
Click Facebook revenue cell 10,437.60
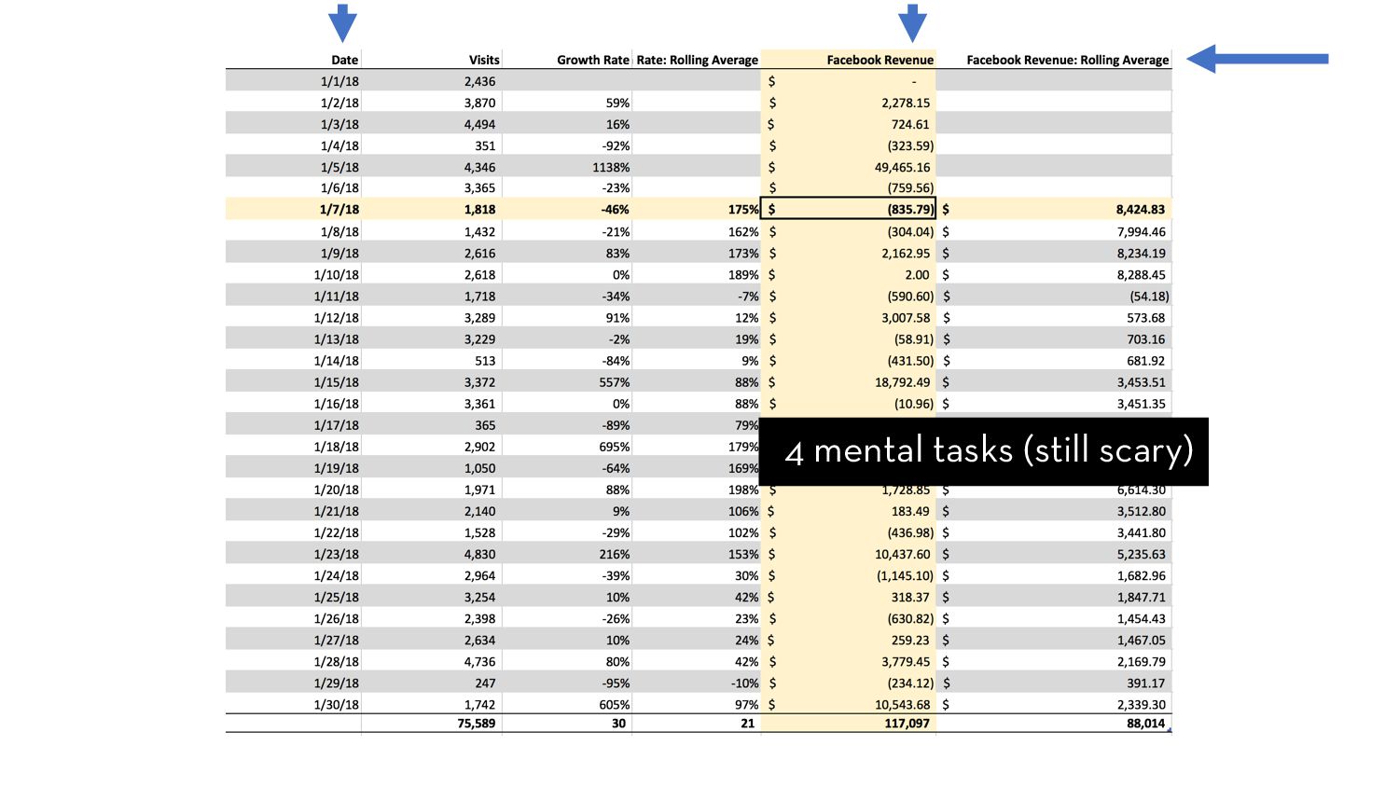coord(902,554)
